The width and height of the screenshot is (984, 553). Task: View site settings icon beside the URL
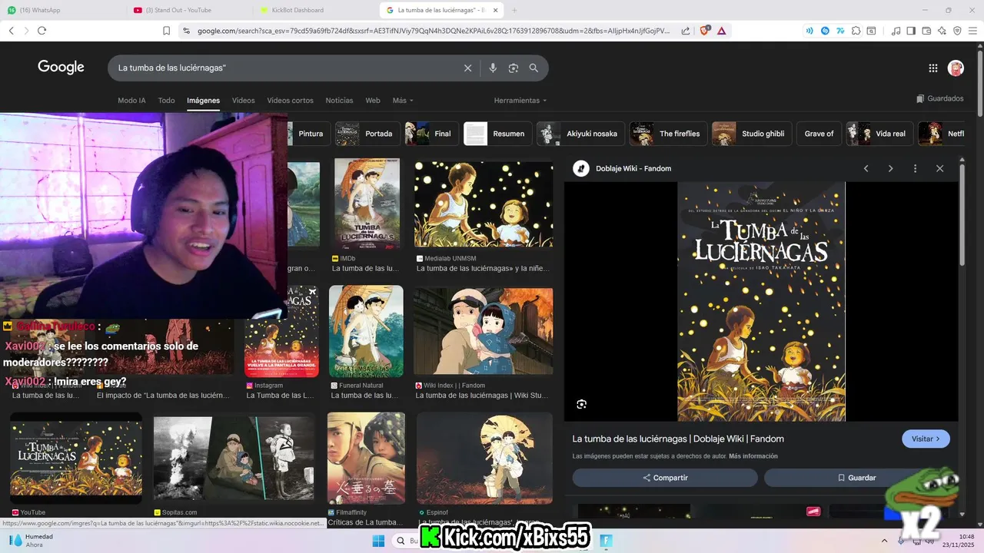[x=186, y=31]
